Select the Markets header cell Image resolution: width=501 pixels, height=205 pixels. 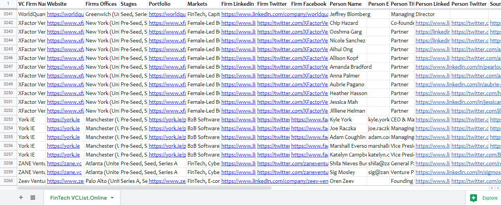[x=203, y=4]
